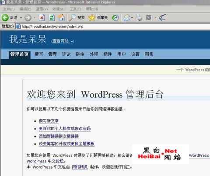Viewport: 210px width, 176px height.
Task: Click the 欢迎您来到 WordPress 管理后台 heading
Action: click(x=95, y=94)
